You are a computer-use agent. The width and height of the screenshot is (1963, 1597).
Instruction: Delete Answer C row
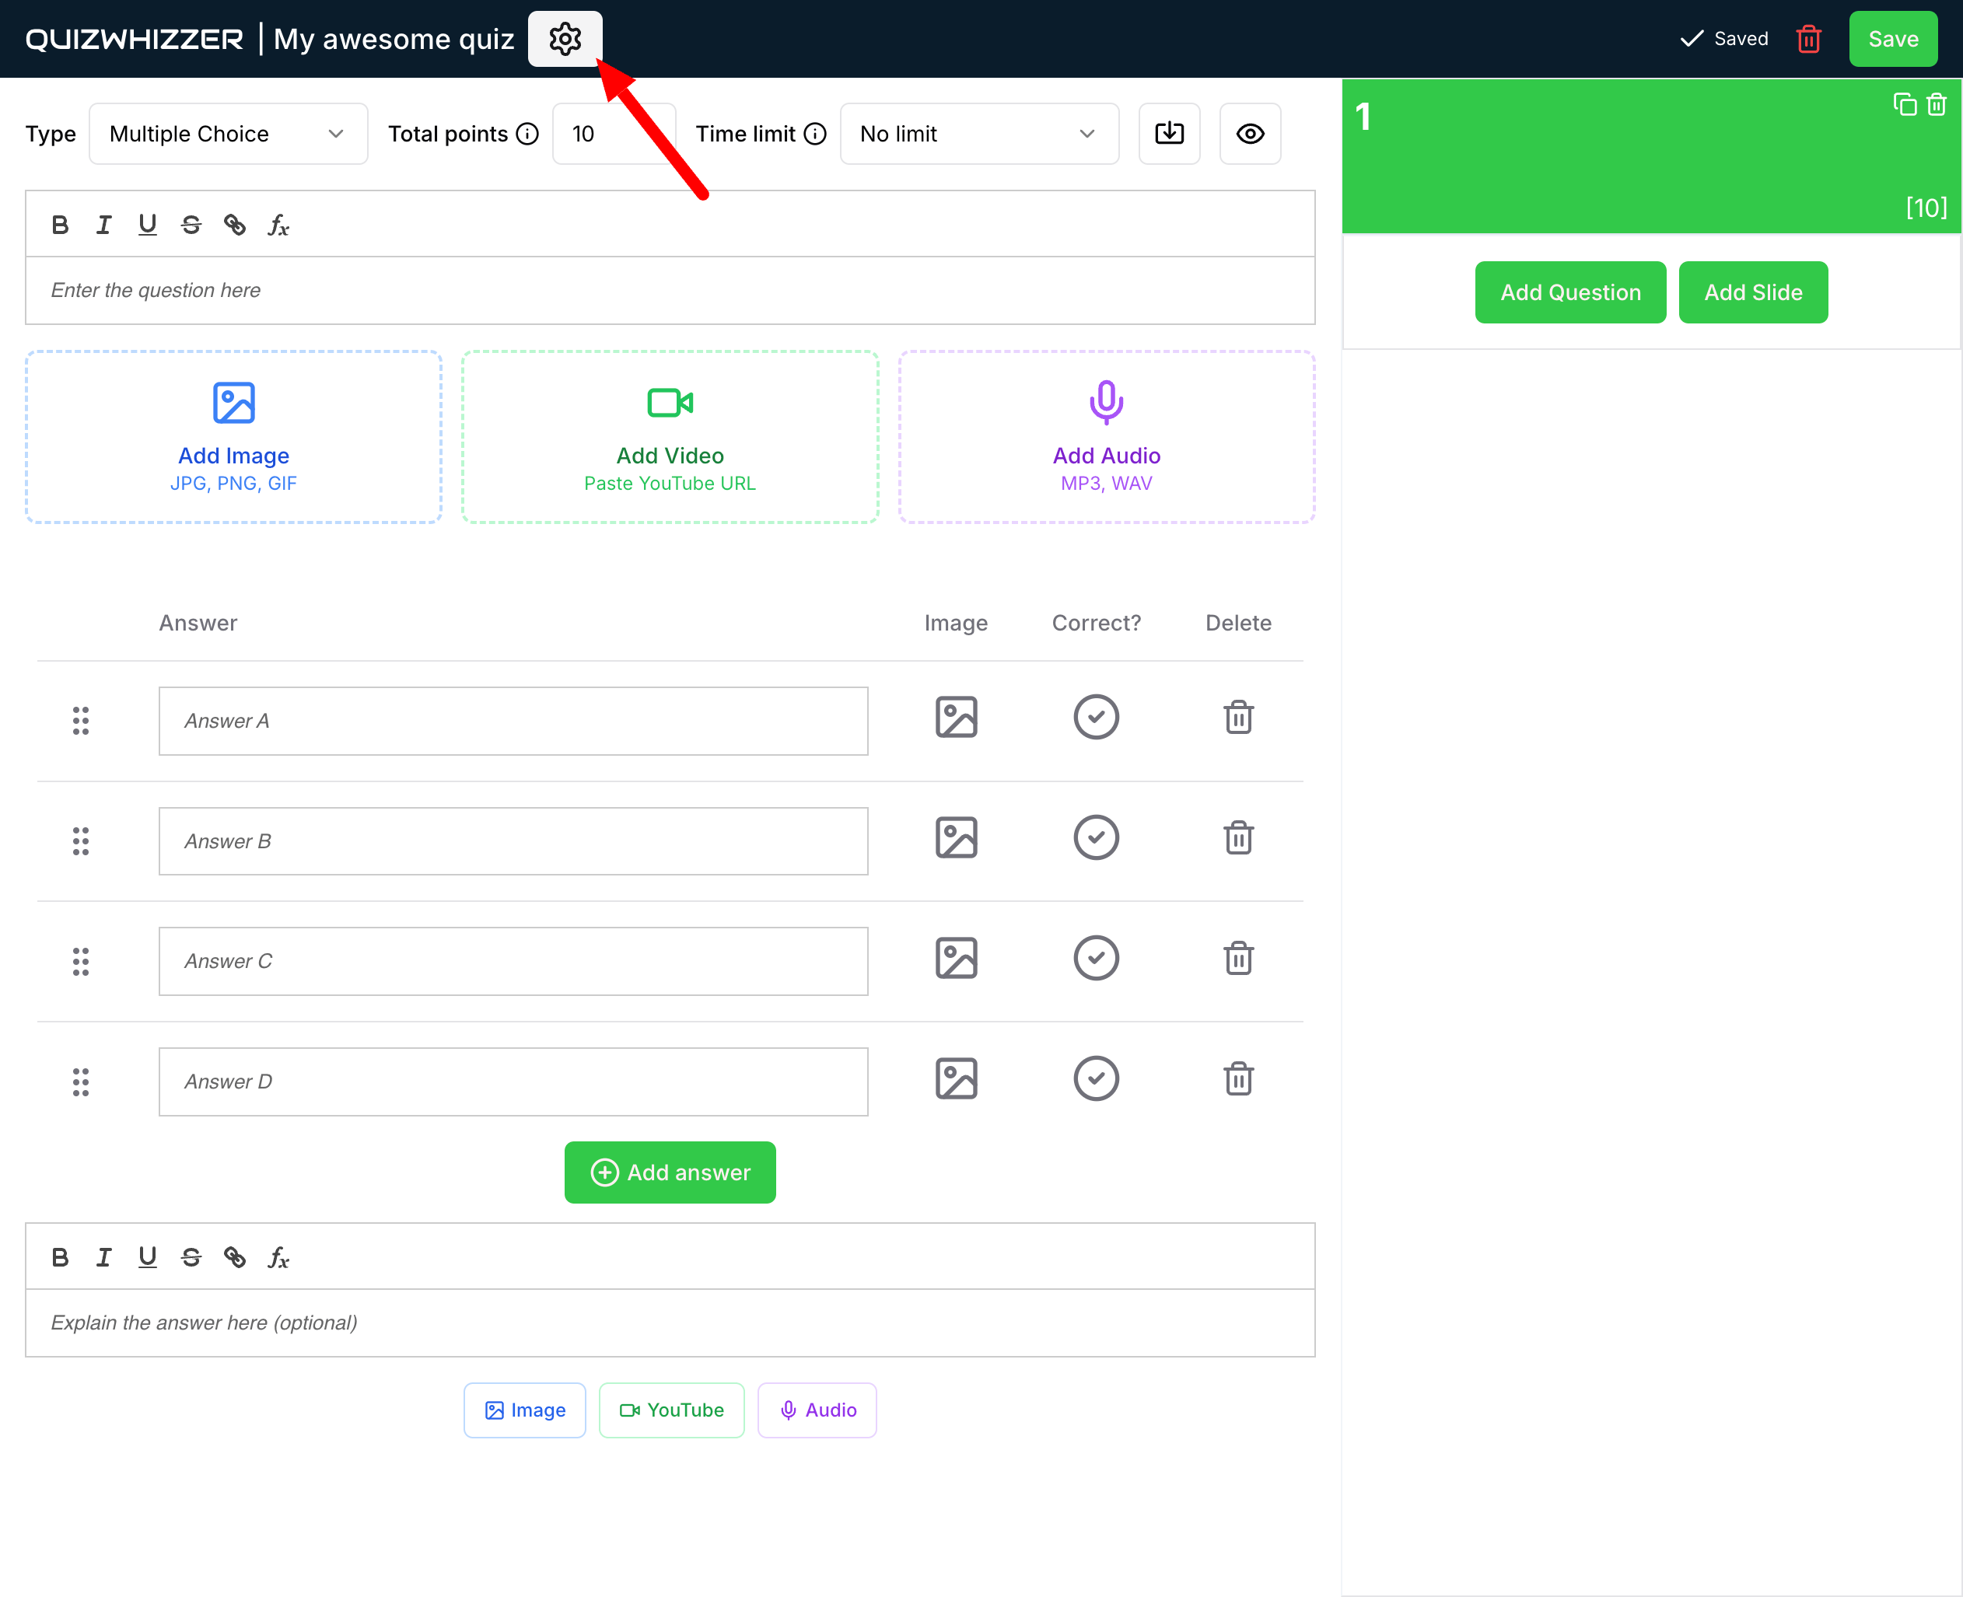tap(1237, 959)
